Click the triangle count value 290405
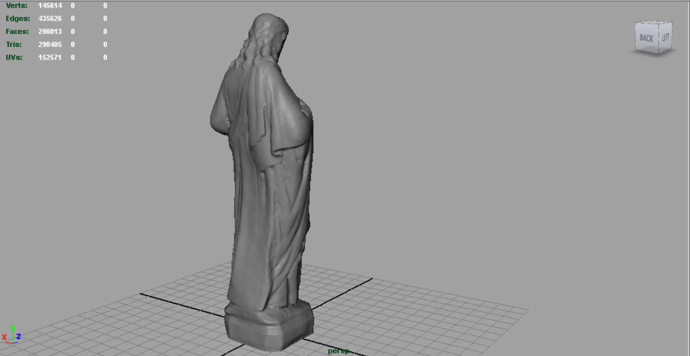 pos(50,45)
